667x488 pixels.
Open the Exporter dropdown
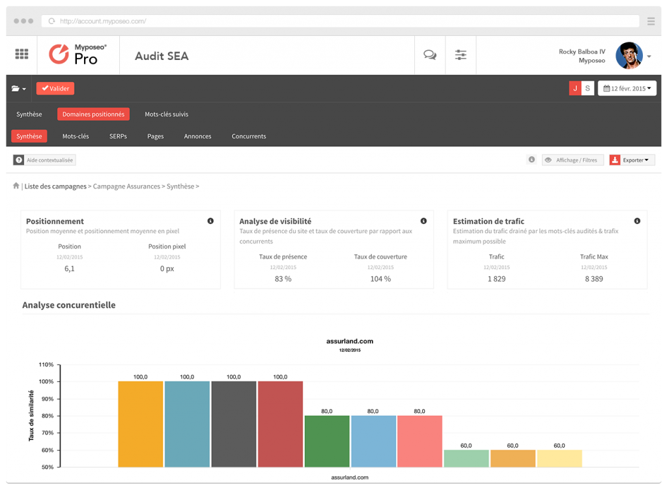tap(632, 160)
